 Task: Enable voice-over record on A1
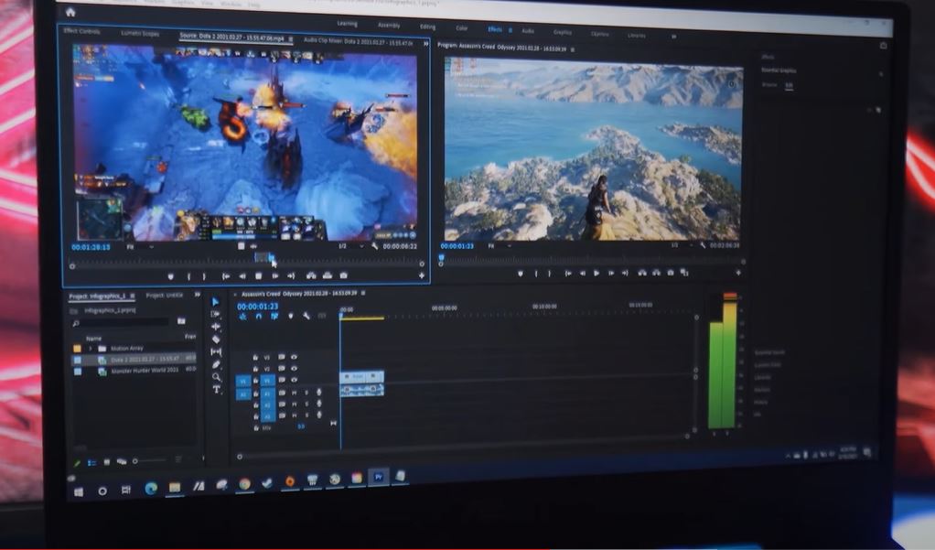[319, 393]
